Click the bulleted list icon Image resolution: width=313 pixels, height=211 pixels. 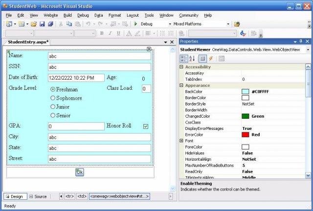162,33
